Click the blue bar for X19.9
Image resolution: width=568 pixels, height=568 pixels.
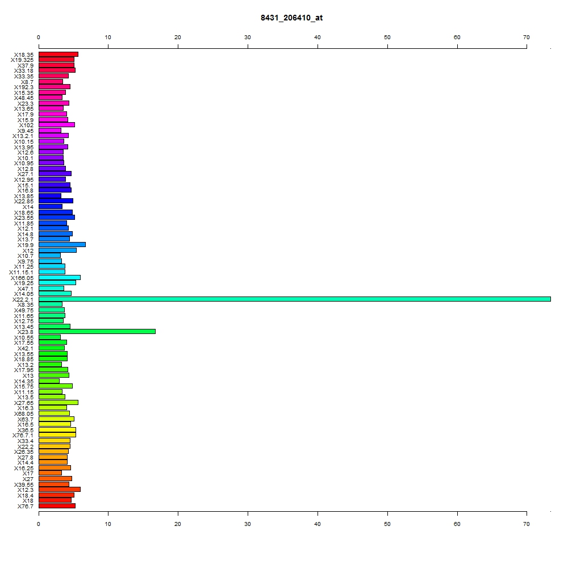click(x=62, y=245)
